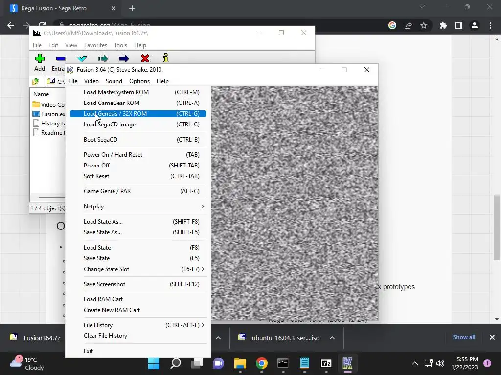Open Chrome three-dot menu
This screenshot has height=375, width=501.
click(490, 25)
